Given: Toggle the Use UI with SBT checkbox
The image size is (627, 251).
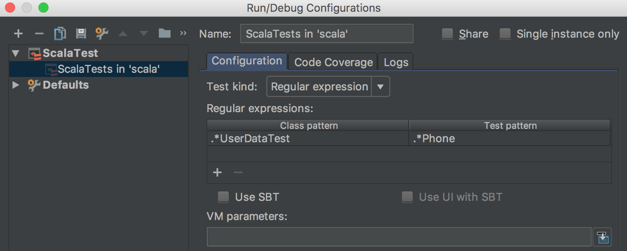Looking at the screenshot, I should pyautogui.click(x=407, y=197).
